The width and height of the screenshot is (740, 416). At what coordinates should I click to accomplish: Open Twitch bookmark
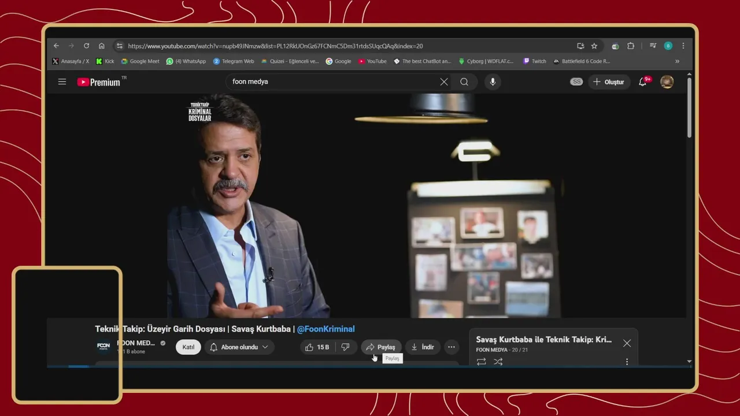click(534, 61)
